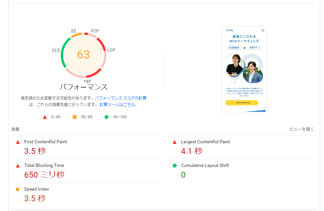Click the hamburger menu in page screenshot

click(263, 30)
